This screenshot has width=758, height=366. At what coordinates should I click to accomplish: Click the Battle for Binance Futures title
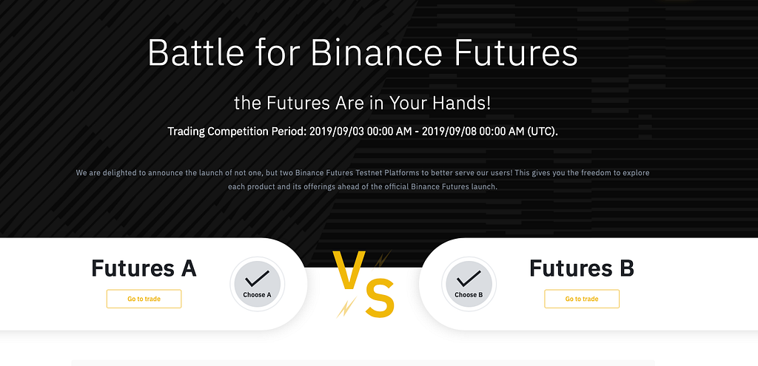coord(362,53)
